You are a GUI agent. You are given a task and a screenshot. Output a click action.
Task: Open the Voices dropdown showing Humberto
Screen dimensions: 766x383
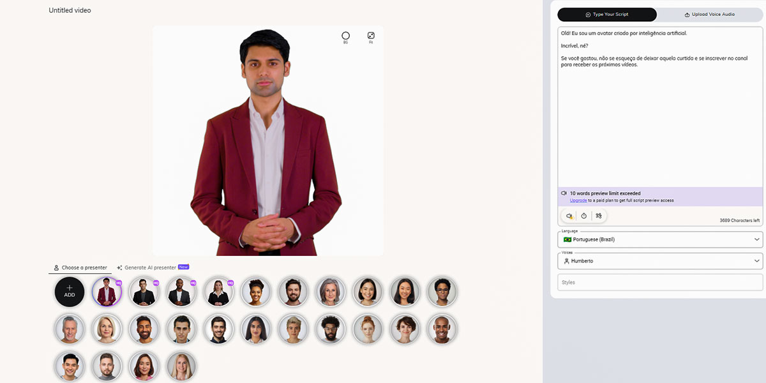coord(659,260)
